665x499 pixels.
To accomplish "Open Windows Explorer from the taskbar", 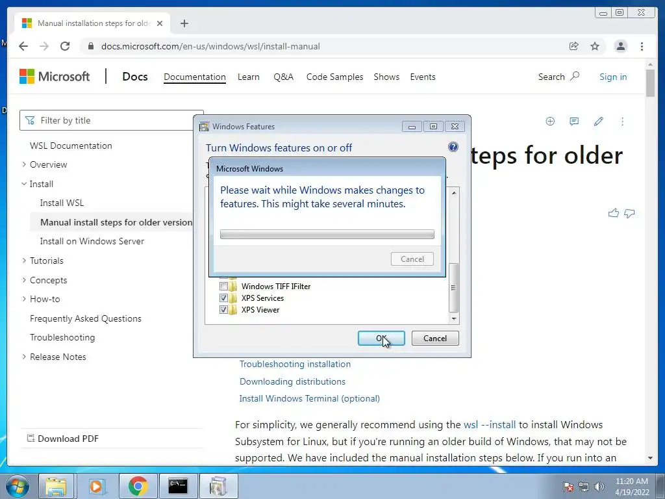I will (x=56, y=486).
